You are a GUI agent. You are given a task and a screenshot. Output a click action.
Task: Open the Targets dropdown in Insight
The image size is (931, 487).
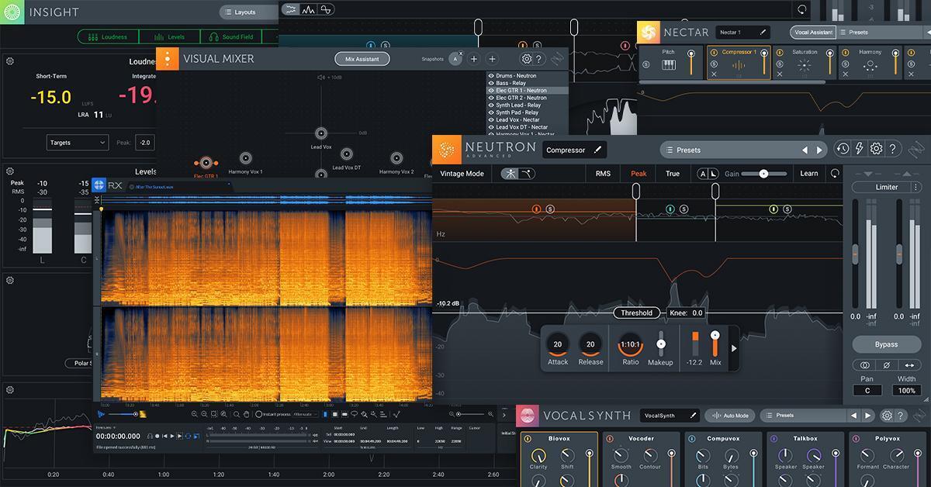click(x=78, y=143)
